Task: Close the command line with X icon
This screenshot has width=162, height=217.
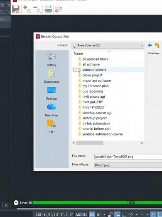Action: (6, 205)
